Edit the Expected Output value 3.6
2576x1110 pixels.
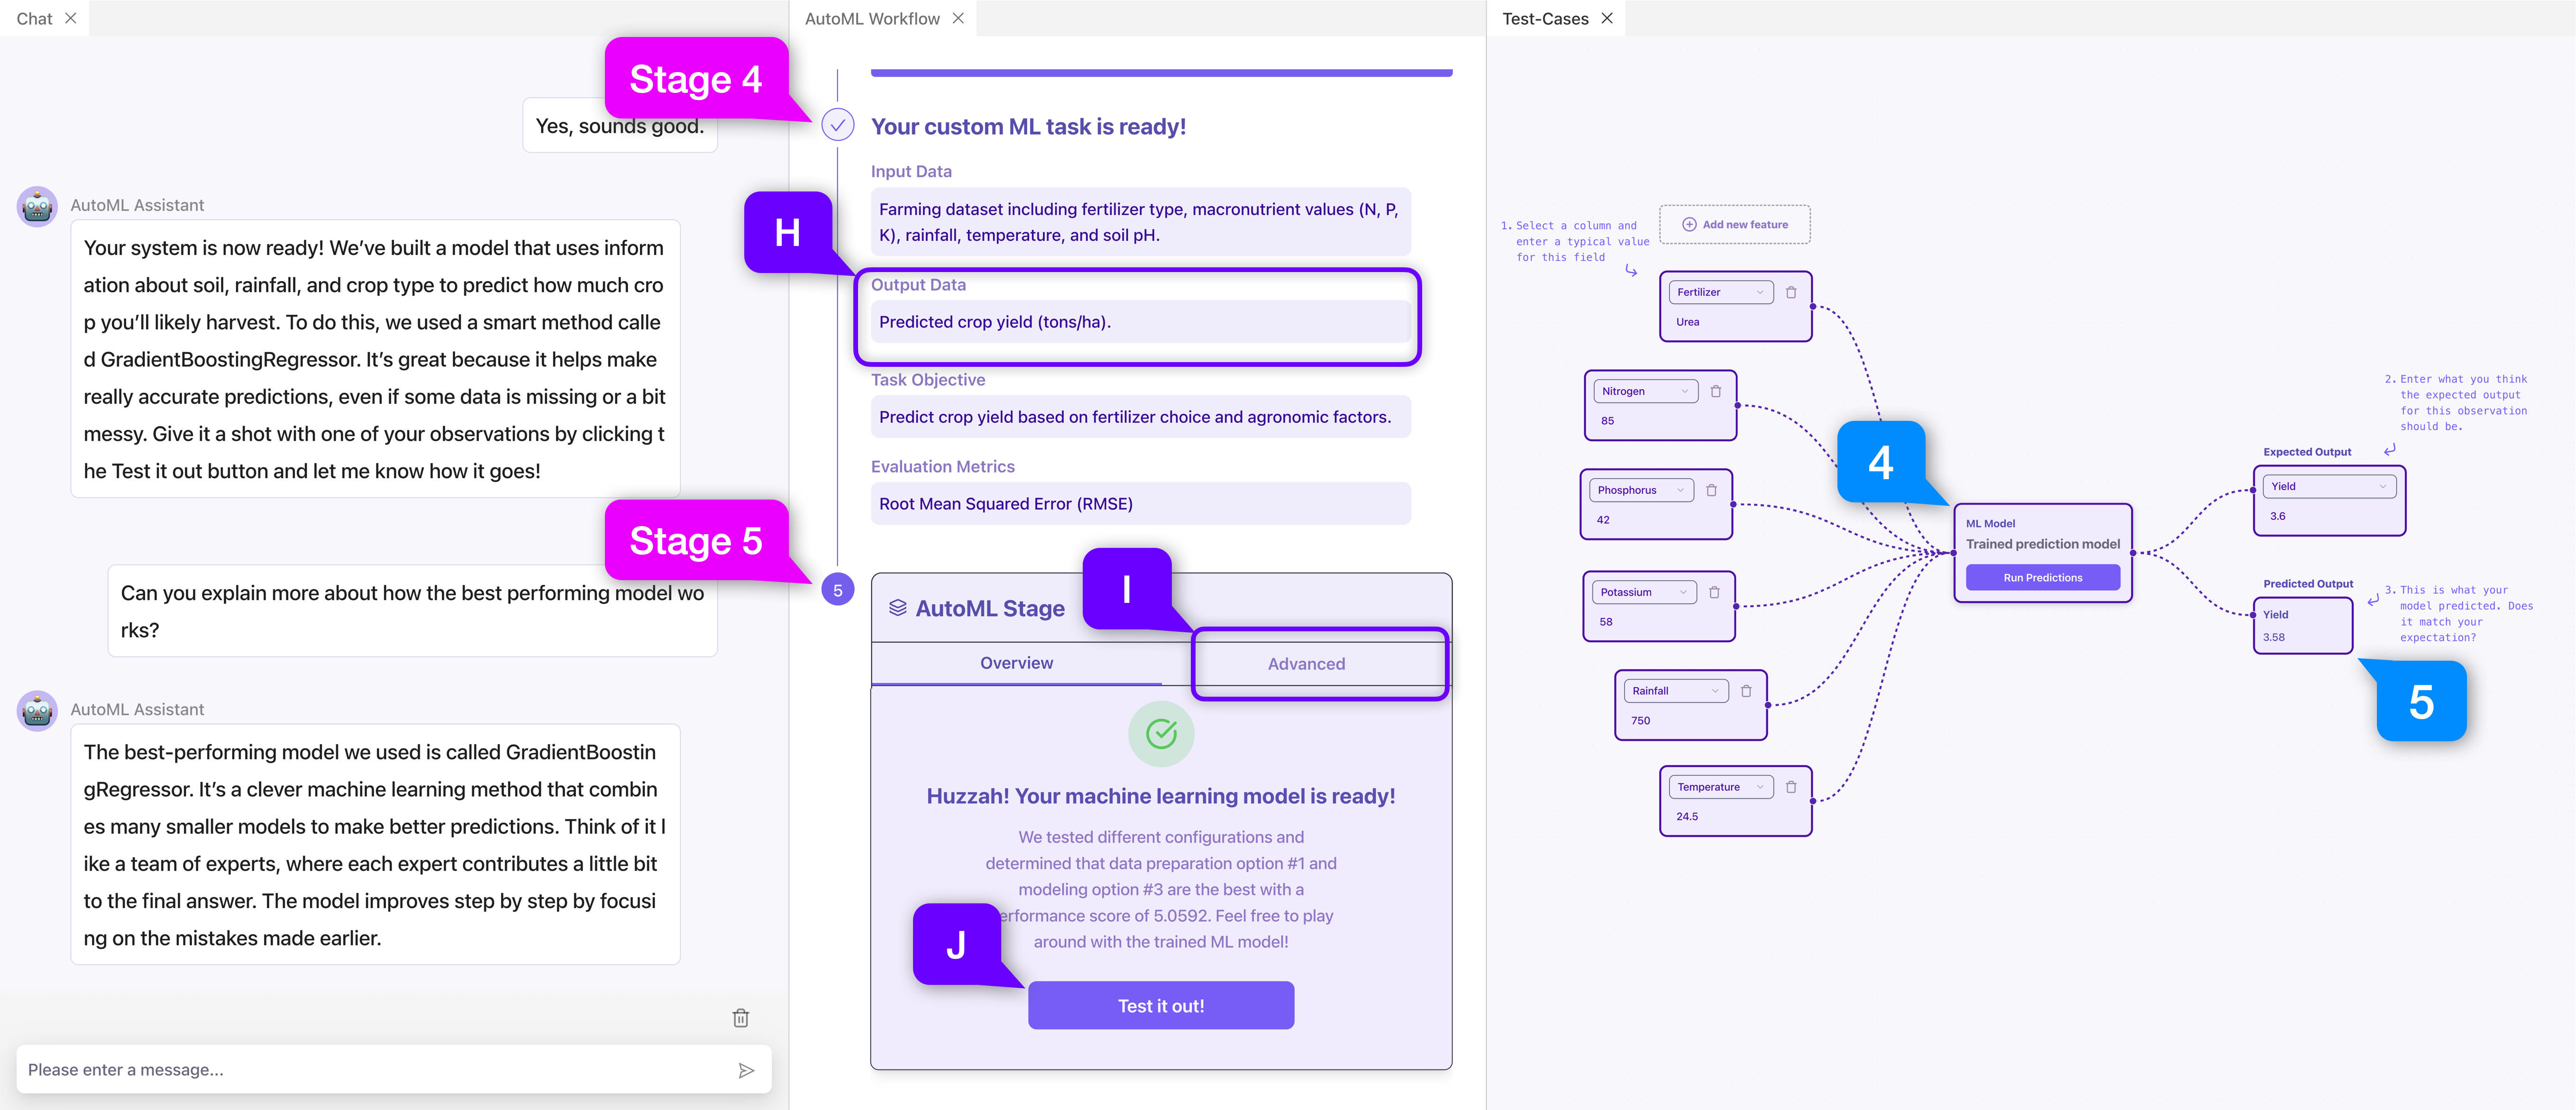click(x=2278, y=516)
